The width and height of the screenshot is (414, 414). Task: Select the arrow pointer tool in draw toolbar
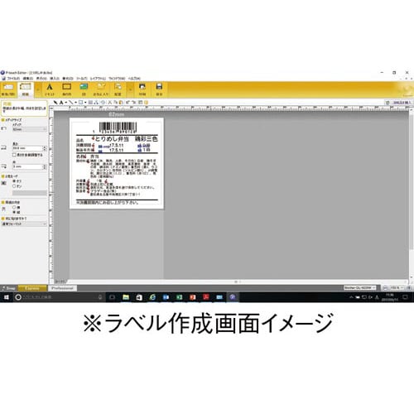(x=55, y=103)
